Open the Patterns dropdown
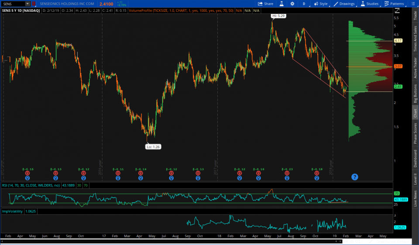Image resolution: width=419 pixels, height=245 pixels. pos(394,4)
